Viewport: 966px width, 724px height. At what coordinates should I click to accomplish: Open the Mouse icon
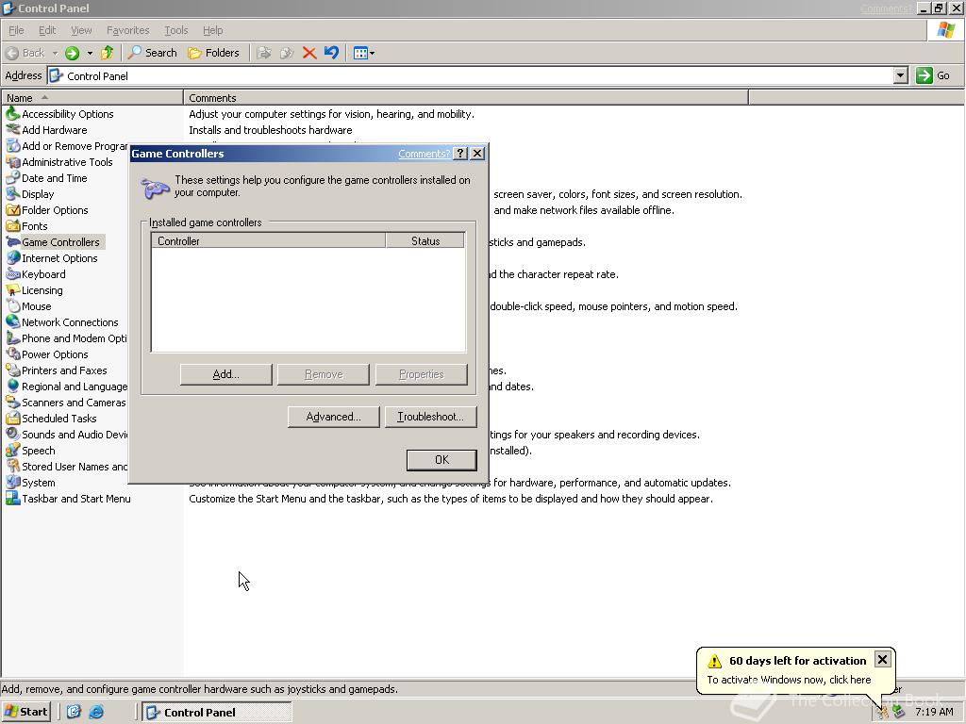pos(13,306)
